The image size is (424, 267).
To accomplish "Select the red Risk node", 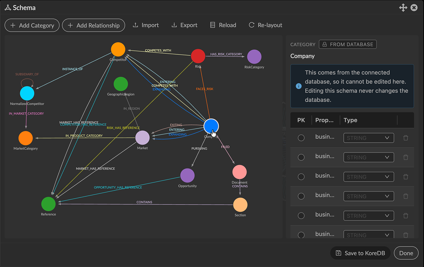I will pyautogui.click(x=198, y=56).
